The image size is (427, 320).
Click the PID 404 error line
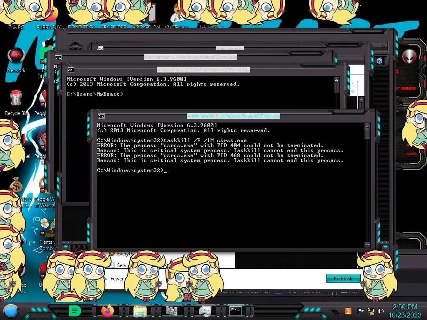click(210, 145)
